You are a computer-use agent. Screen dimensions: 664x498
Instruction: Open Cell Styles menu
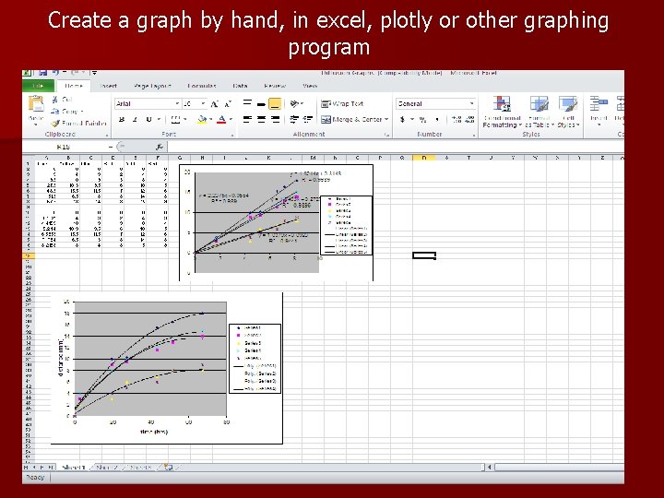[x=568, y=112]
